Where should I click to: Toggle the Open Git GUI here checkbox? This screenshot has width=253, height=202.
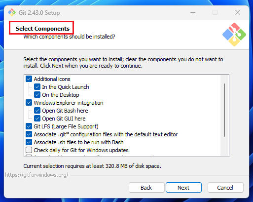click(x=37, y=119)
